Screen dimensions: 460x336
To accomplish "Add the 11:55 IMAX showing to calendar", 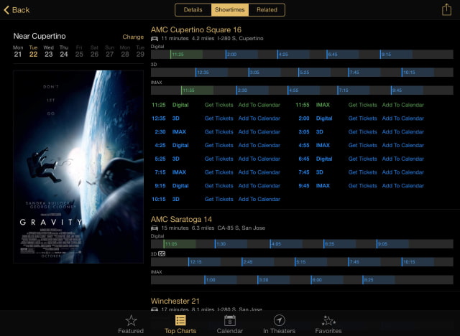I will pyautogui.click(x=403, y=105).
